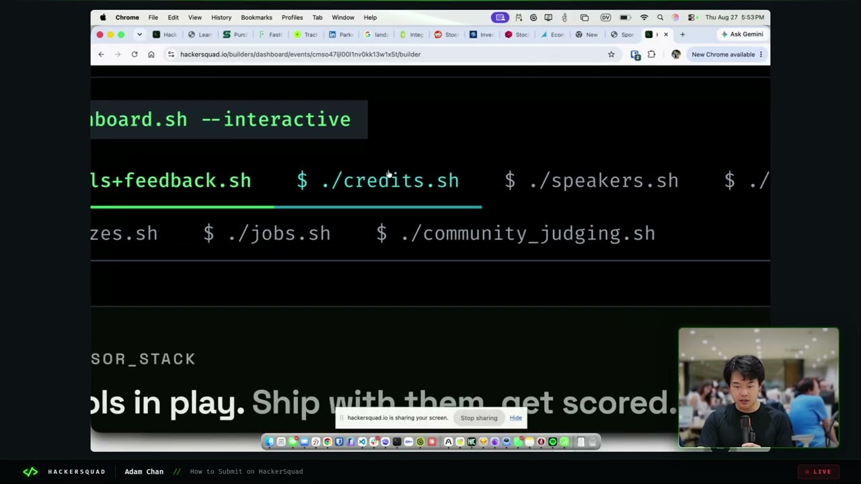
Task: Select the ./credits.sh tab
Action: tap(378, 181)
